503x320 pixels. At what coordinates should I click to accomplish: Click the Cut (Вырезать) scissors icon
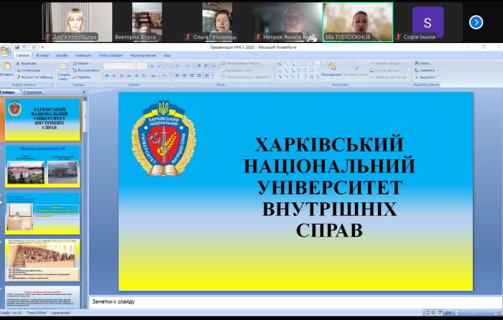[19, 63]
